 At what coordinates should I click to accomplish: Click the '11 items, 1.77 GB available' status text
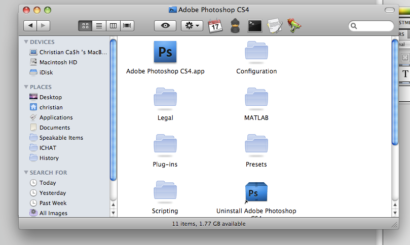[209, 224]
